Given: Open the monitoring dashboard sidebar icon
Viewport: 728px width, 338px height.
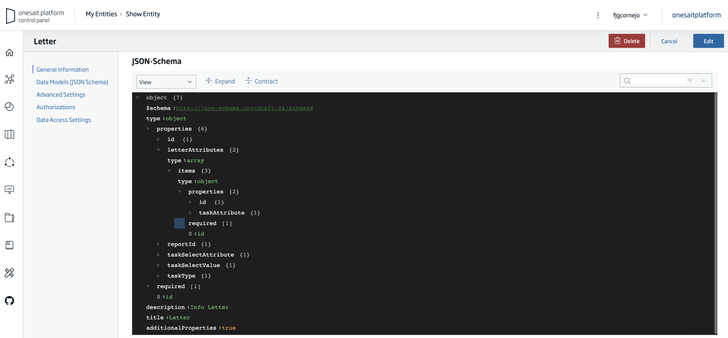Looking at the screenshot, I should (x=10, y=189).
